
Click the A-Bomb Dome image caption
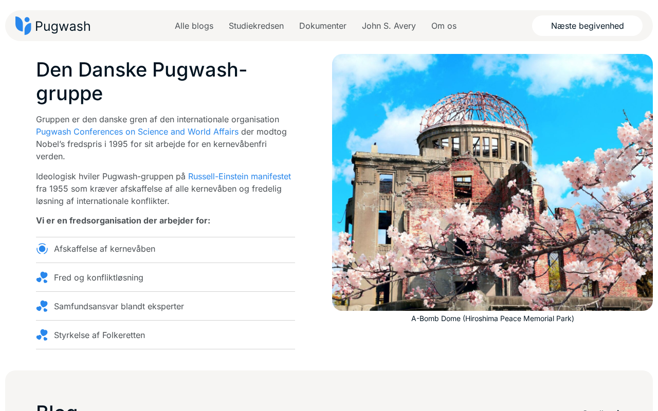(492, 319)
